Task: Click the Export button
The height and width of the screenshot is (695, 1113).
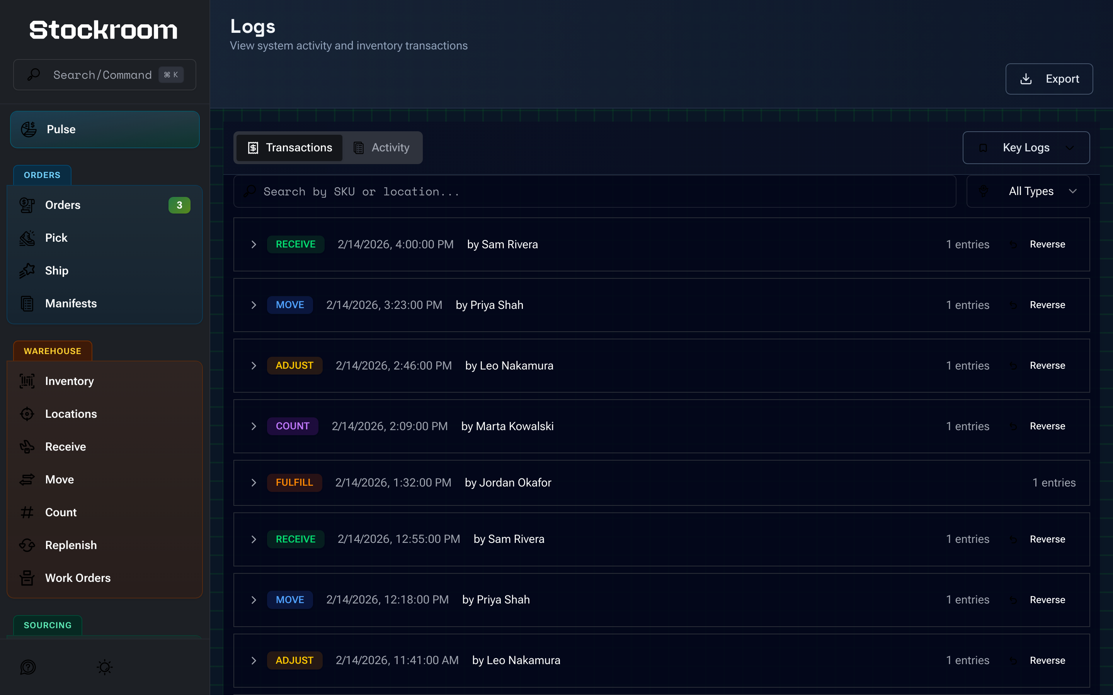Action: coord(1049,79)
